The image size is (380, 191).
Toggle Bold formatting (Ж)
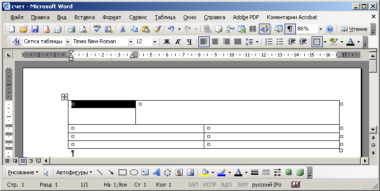coord(167,42)
